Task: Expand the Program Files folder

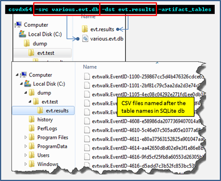Action: coord(25,137)
